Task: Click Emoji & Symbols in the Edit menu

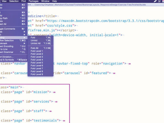Action: (x=14, y=60)
